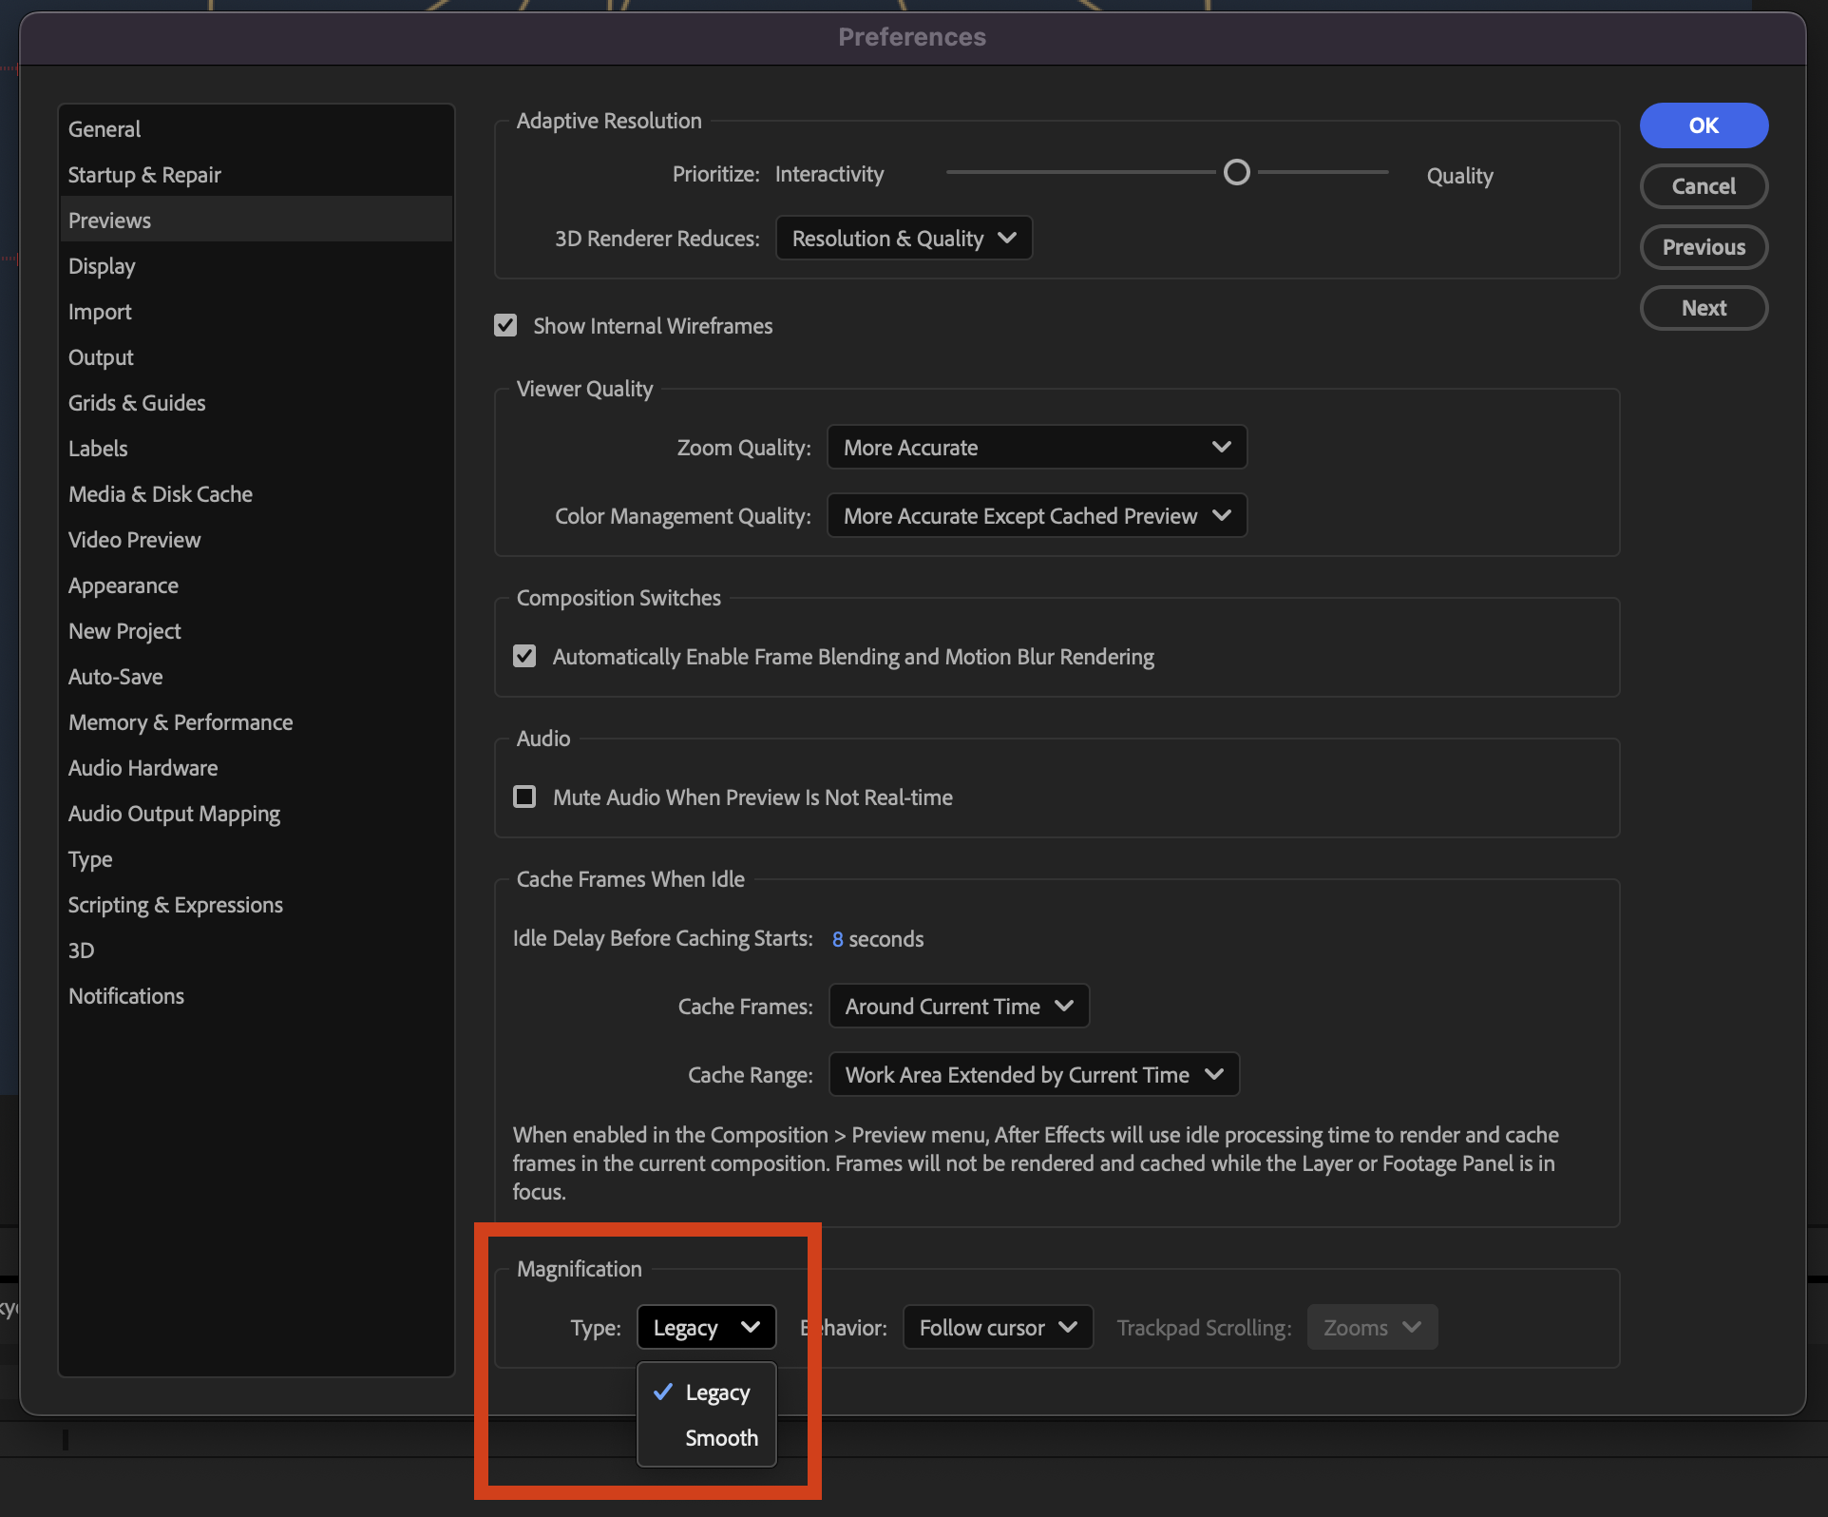Switch to the Auto-Save preferences
Image resolution: width=1828 pixels, height=1517 pixels.
coord(115,676)
